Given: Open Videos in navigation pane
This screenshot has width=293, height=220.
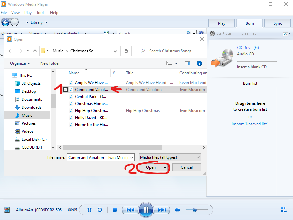Looking at the screenshot, I should [27, 131].
